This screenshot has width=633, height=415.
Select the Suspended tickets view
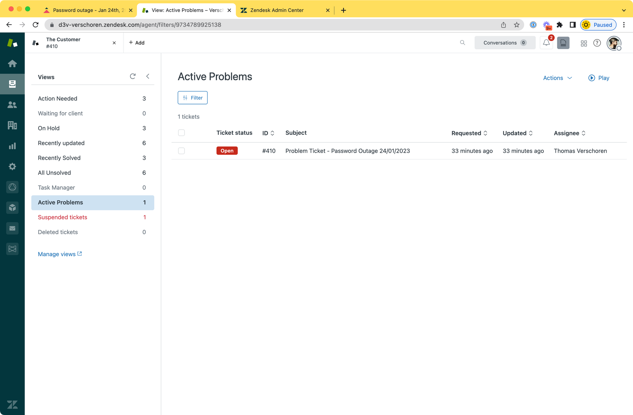[63, 217]
